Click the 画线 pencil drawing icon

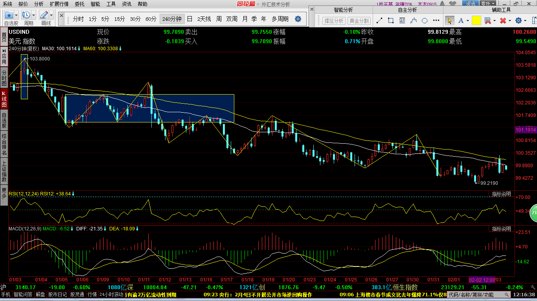[x=44, y=15]
